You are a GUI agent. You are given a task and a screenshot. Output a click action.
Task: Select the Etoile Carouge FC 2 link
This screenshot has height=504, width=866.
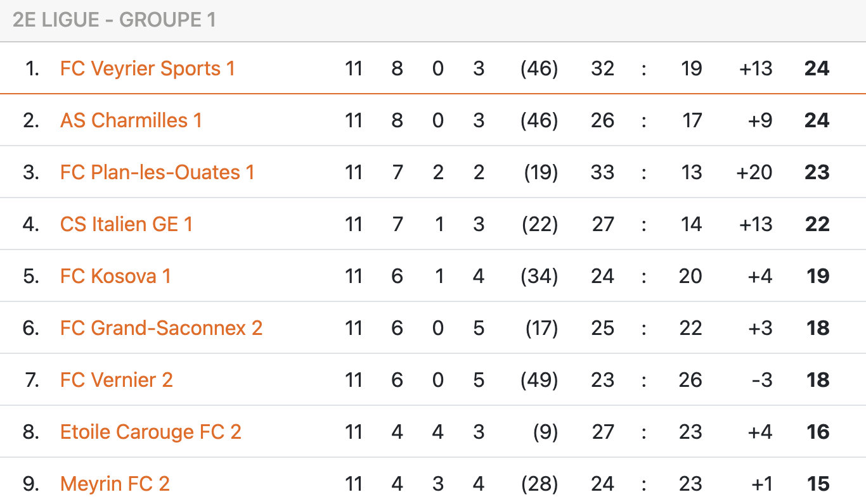click(x=150, y=432)
